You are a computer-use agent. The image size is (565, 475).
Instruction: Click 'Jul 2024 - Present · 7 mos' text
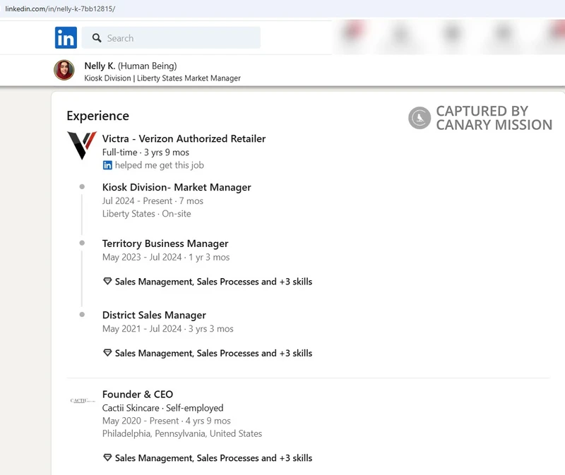click(153, 201)
